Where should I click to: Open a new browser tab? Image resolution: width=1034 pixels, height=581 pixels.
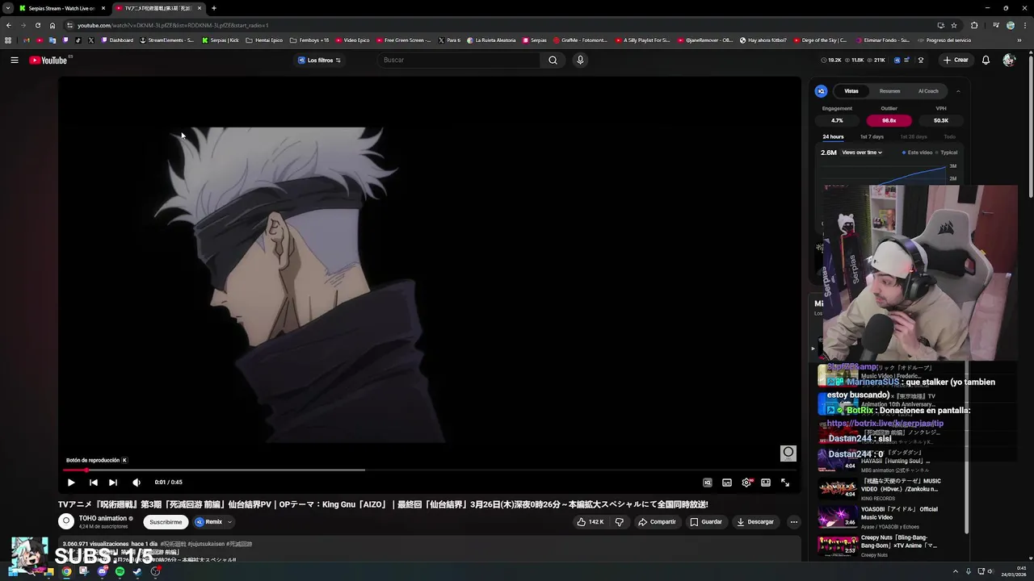coord(213,8)
